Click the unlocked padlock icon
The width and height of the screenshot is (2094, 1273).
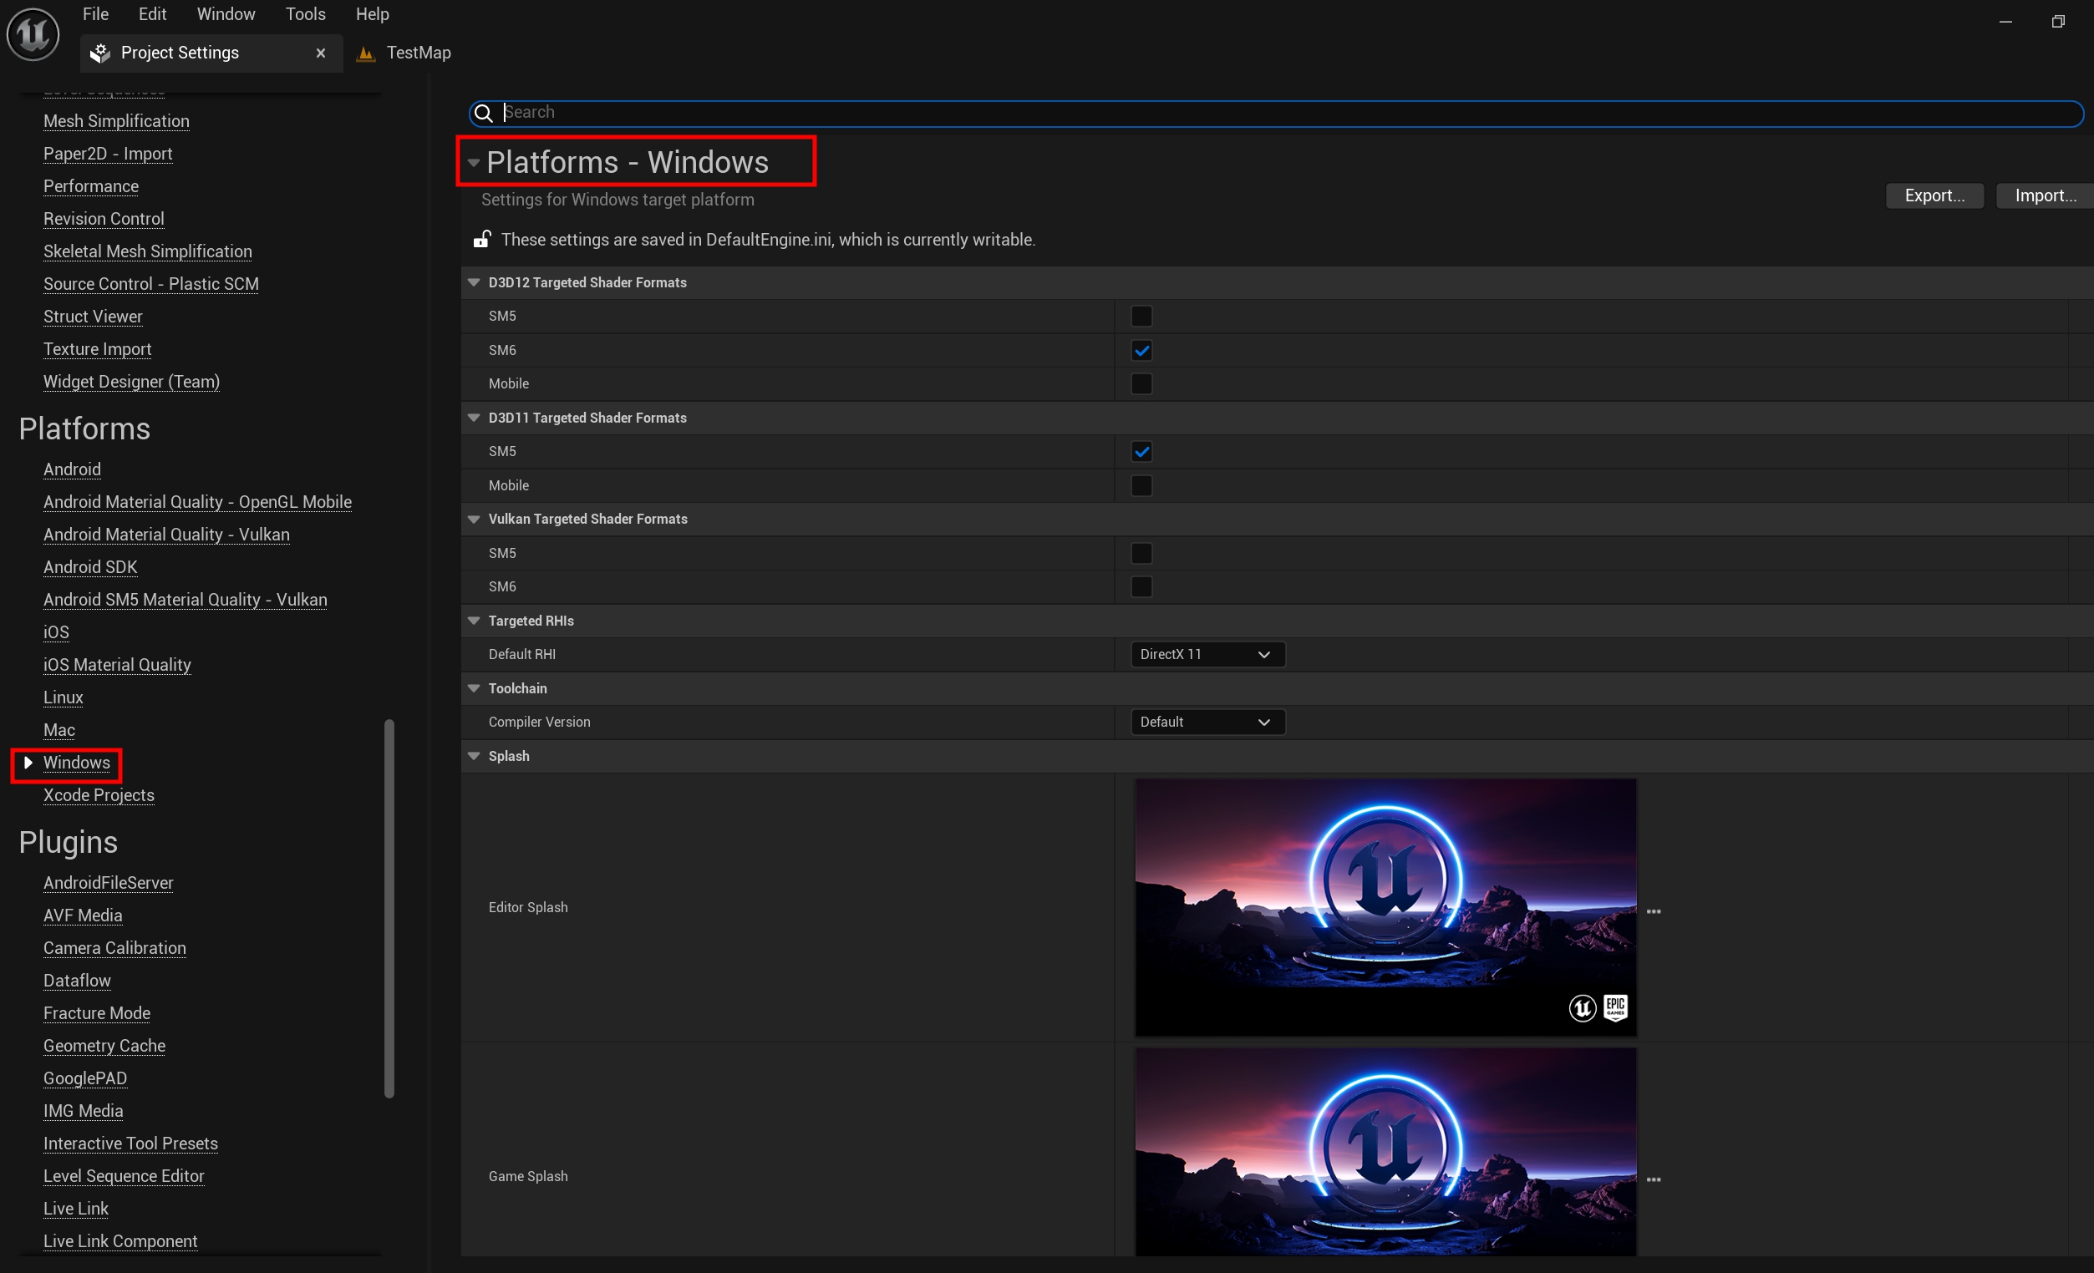coord(482,240)
